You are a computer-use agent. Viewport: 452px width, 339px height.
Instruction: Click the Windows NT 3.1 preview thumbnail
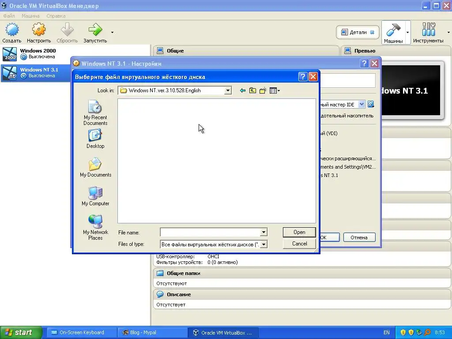coord(411,90)
